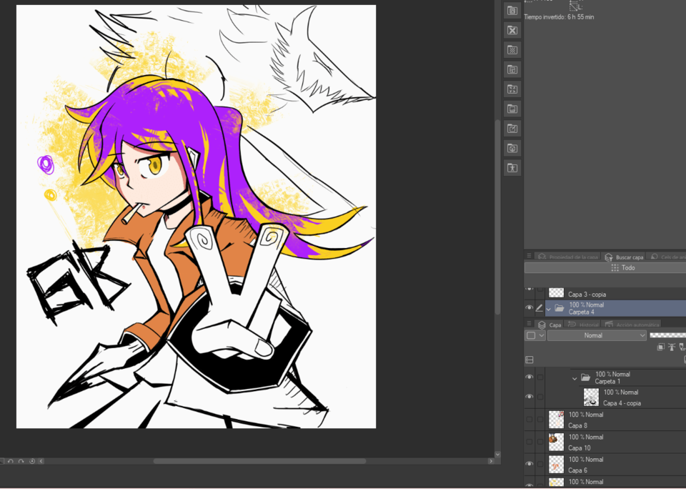Open the Normal blending mode dropdown

click(x=597, y=335)
